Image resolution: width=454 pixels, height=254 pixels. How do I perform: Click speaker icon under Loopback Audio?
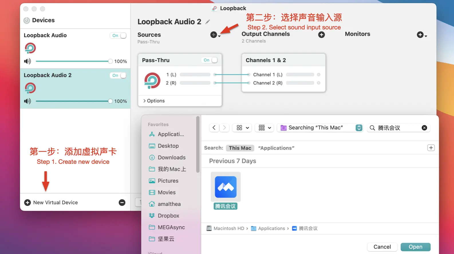27,61
